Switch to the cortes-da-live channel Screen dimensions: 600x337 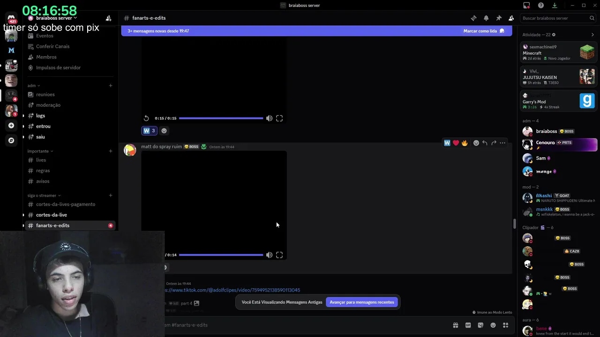70,215
